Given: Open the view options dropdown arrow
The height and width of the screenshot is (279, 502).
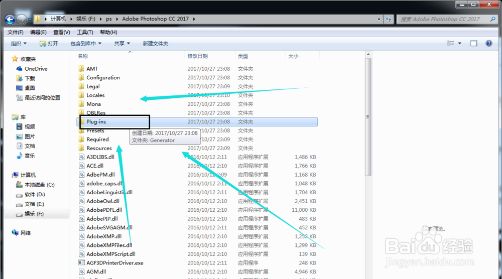Looking at the screenshot, I should (x=460, y=43).
